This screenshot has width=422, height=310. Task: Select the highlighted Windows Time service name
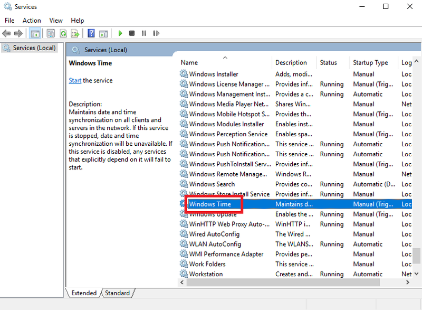coord(210,204)
